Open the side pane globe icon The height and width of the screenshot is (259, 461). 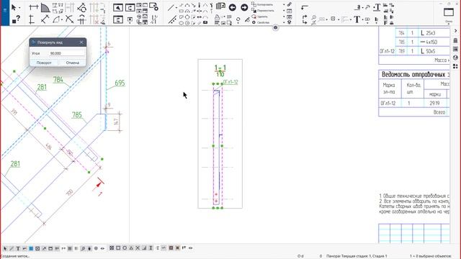click(455, 58)
